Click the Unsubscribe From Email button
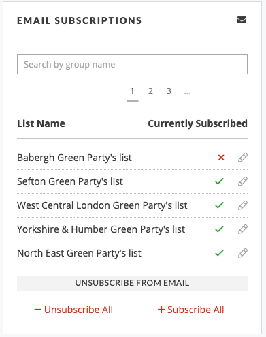 coord(132,283)
